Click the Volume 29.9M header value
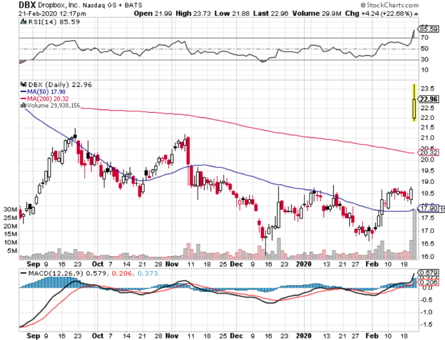This screenshot has height=340, width=445. [317, 14]
